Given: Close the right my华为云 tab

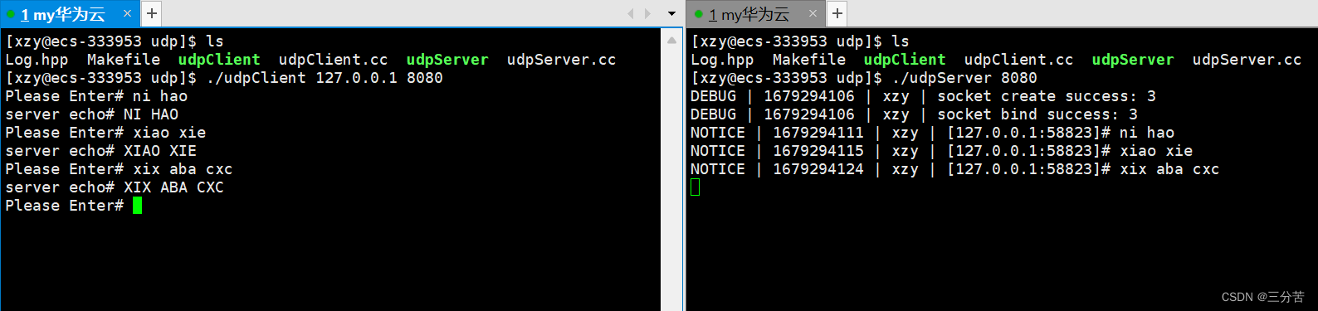Looking at the screenshot, I should (813, 13).
